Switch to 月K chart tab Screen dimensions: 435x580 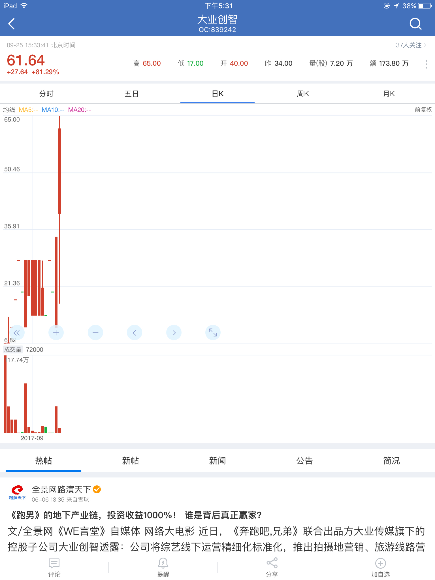(x=389, y=94)
